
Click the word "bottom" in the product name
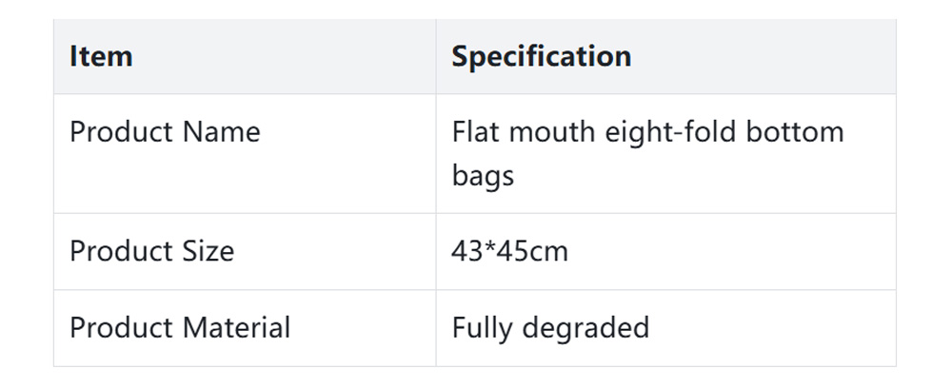click(x=798, y=131)
